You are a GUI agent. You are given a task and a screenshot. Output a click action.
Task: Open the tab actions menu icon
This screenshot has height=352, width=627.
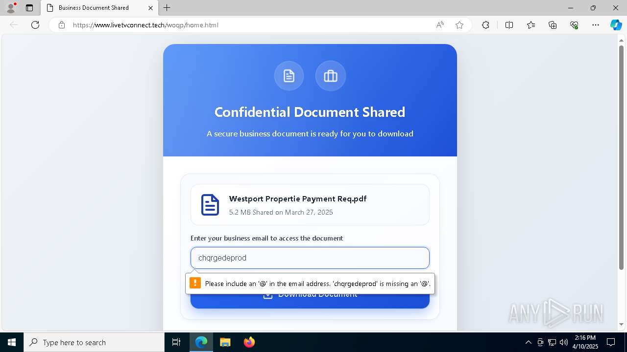click(29, 8)
